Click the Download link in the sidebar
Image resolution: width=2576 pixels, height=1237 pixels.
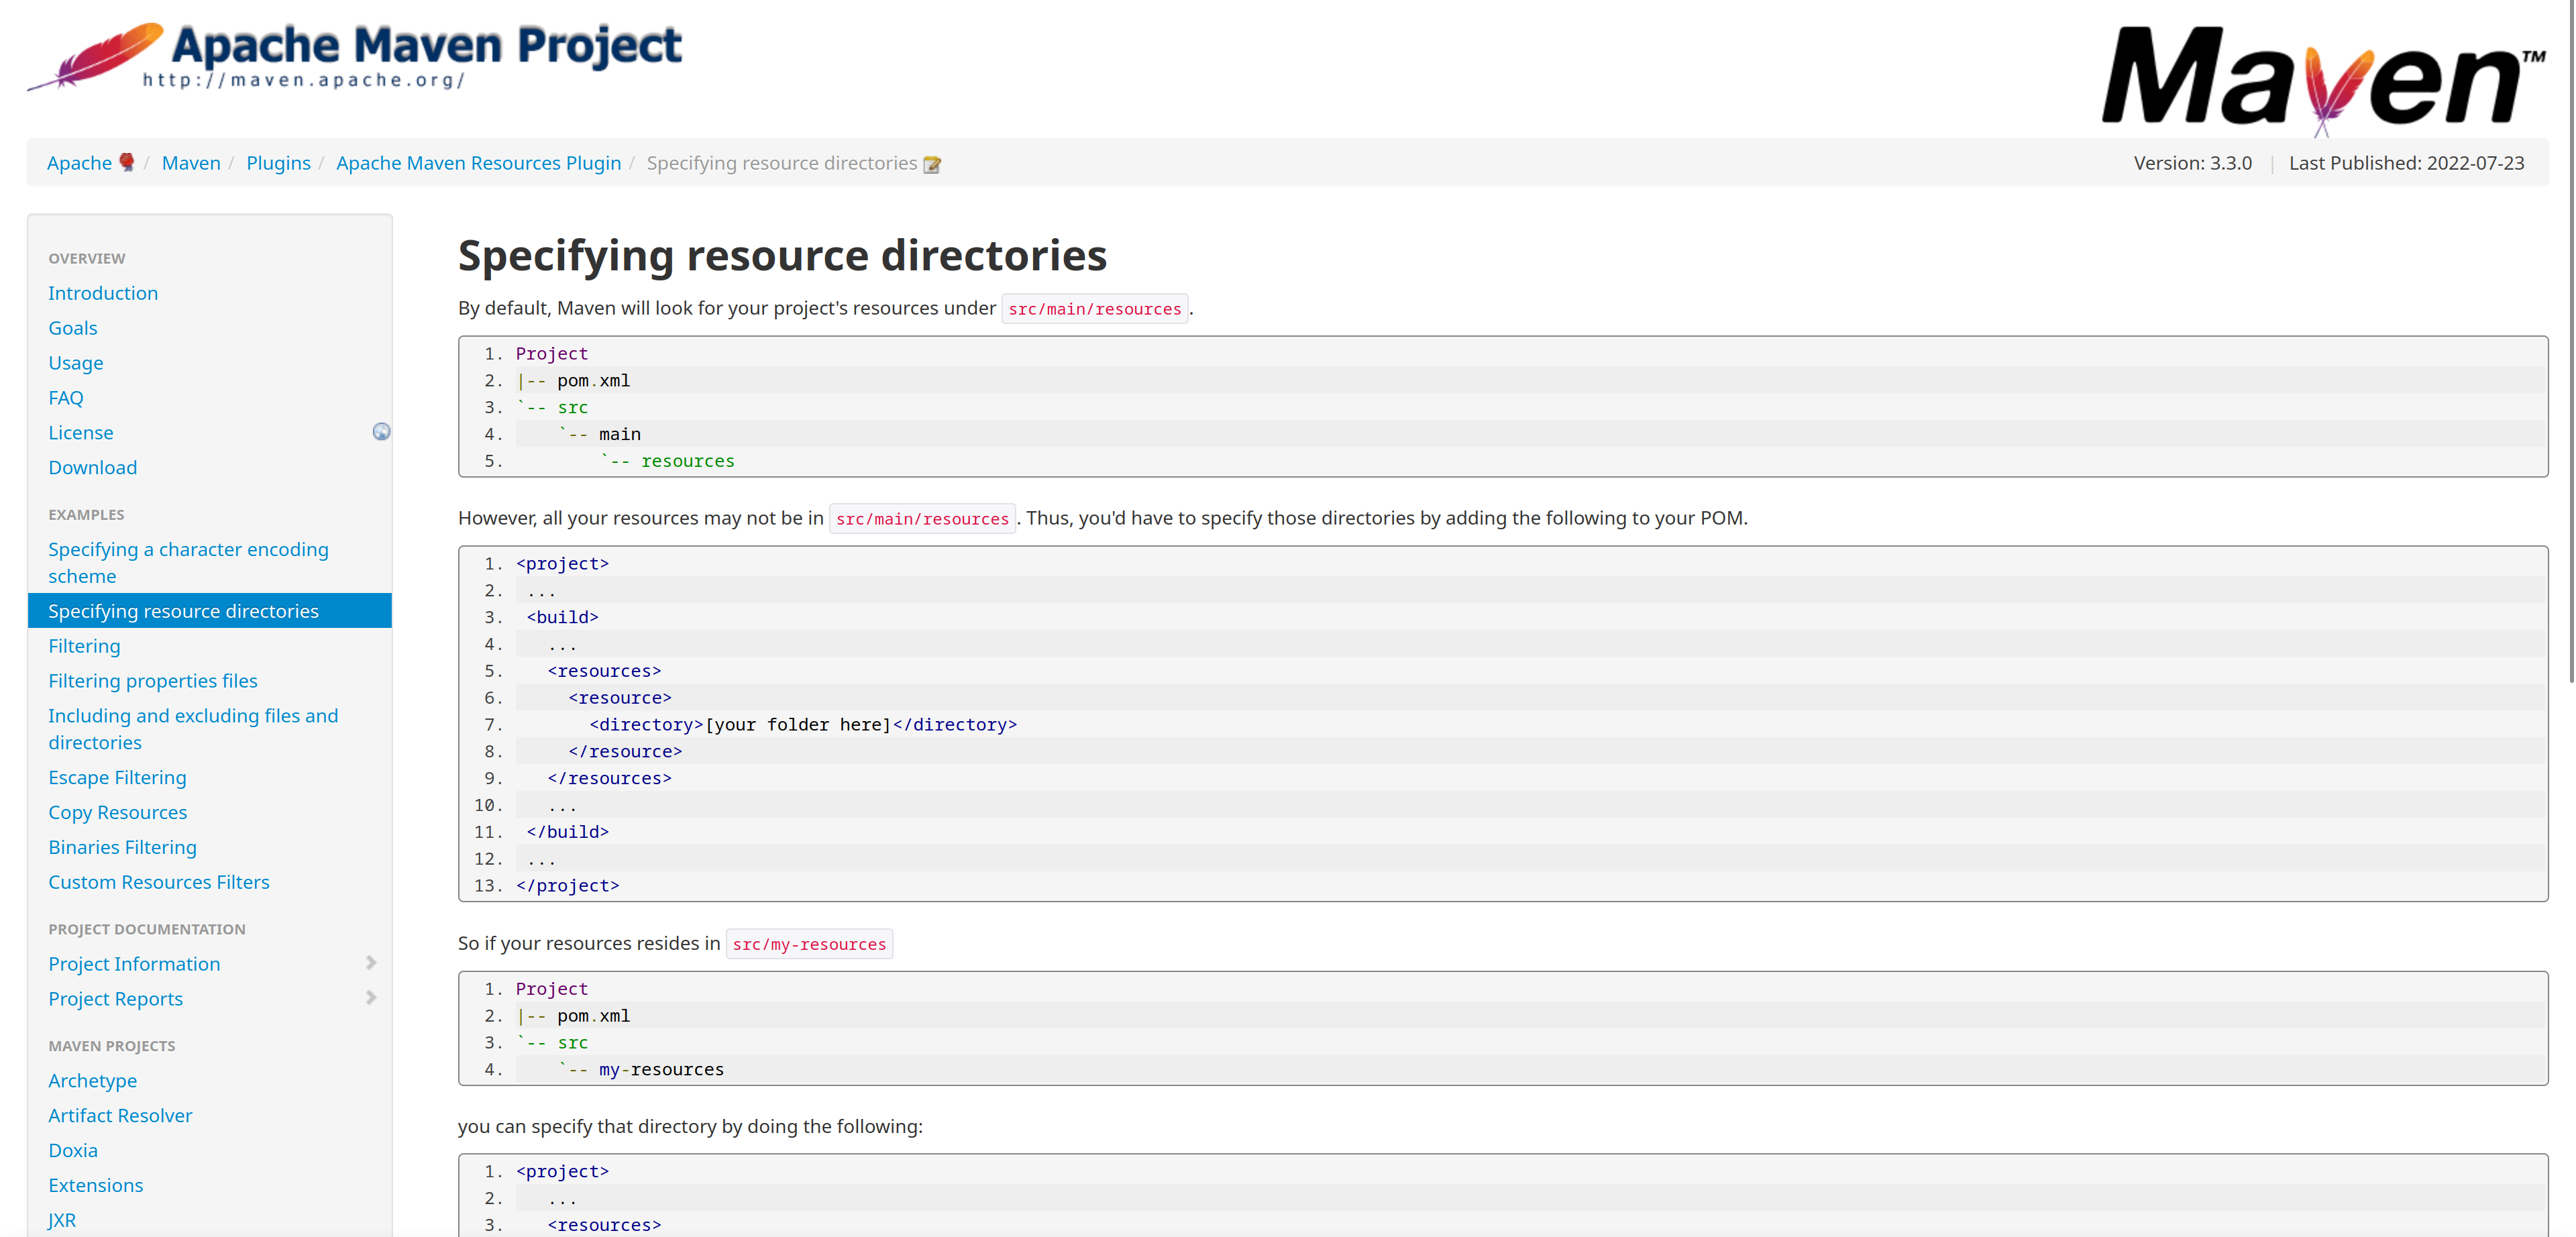click(93, 467)
